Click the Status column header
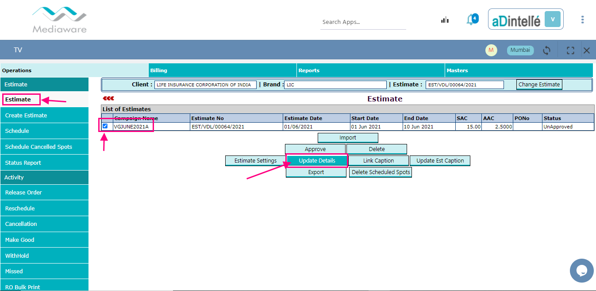The image size is (596, 291). pos(568,118)
